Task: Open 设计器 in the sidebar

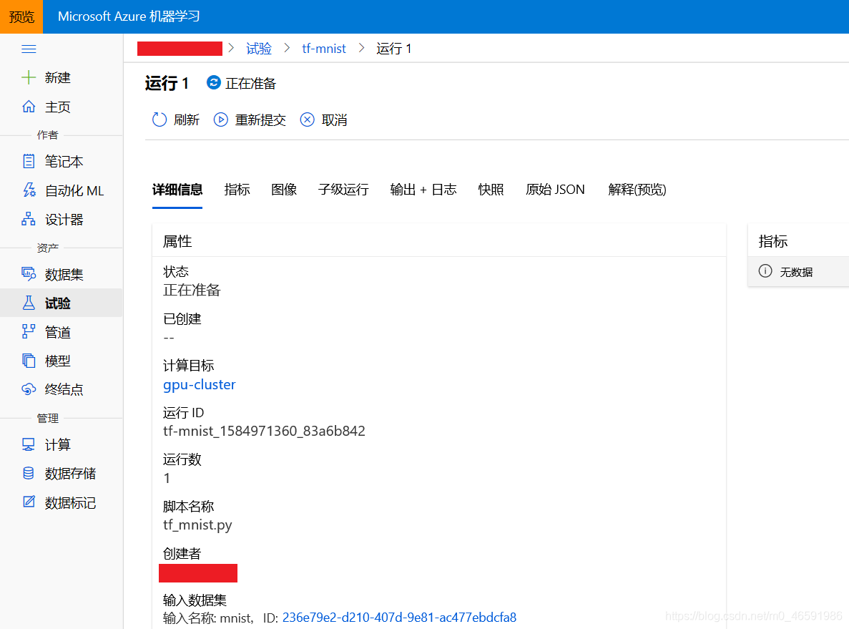Action: (64, 220)
